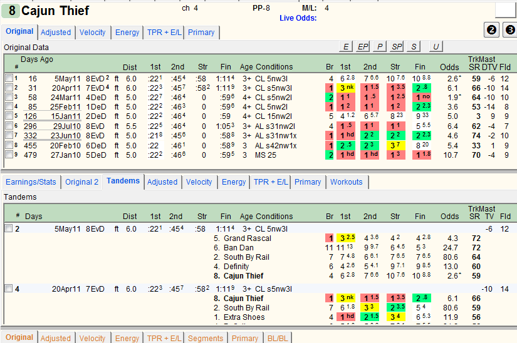517x343 pixels.
Task: Check the checkbox for race line 9 (27Jan10)
Action: coord(9,155)
